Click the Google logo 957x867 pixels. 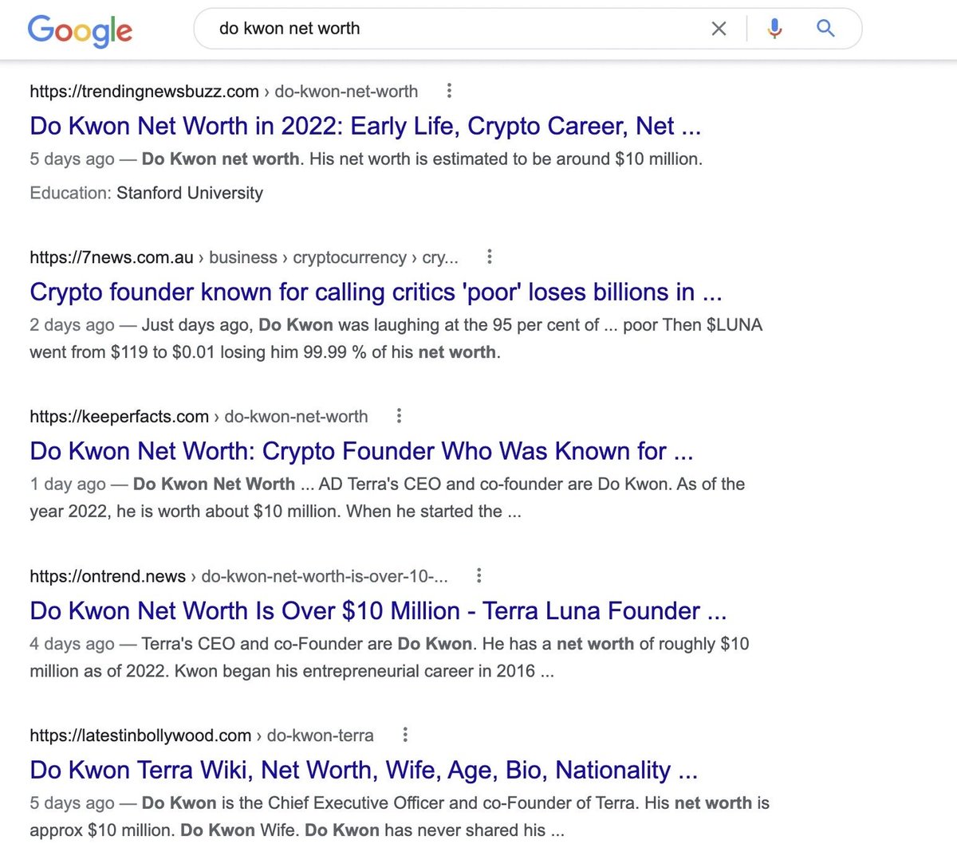click(80, 30)
